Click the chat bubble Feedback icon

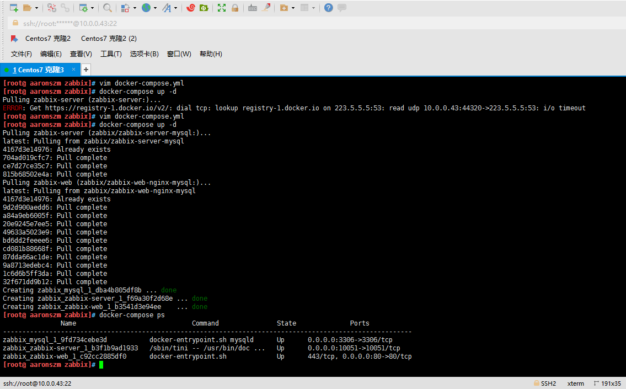[x=342, y=8]
